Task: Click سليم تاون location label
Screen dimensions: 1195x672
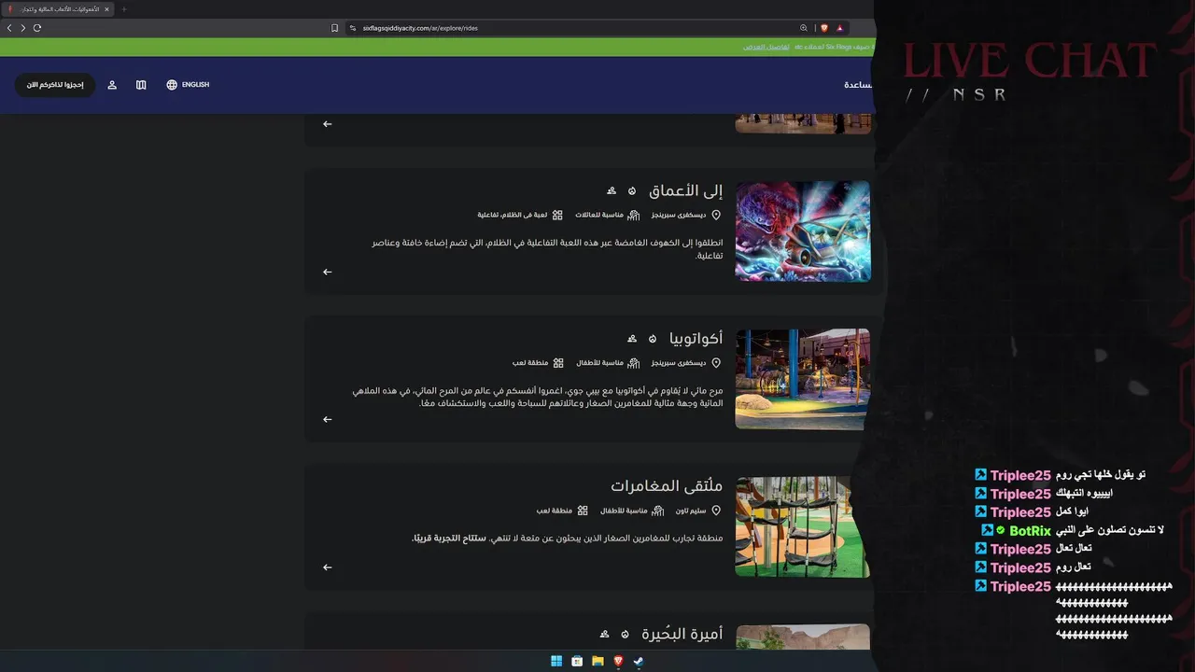Action: coord(691,511)
